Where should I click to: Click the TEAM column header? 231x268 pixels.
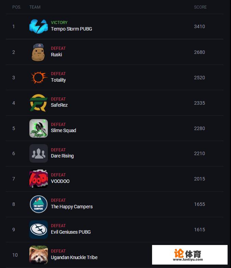pyautogui.click(x=35, y=7)
